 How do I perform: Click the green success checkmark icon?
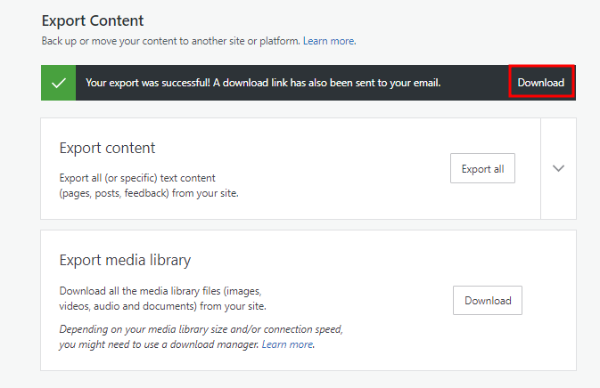pyautogui.click(x=59, y=83)
